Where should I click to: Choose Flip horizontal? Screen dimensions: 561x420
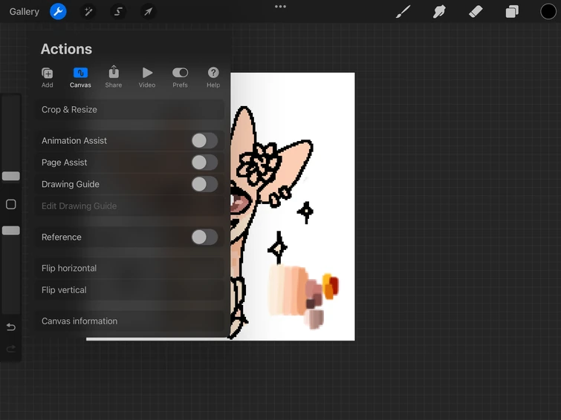[x=69, y=269]
